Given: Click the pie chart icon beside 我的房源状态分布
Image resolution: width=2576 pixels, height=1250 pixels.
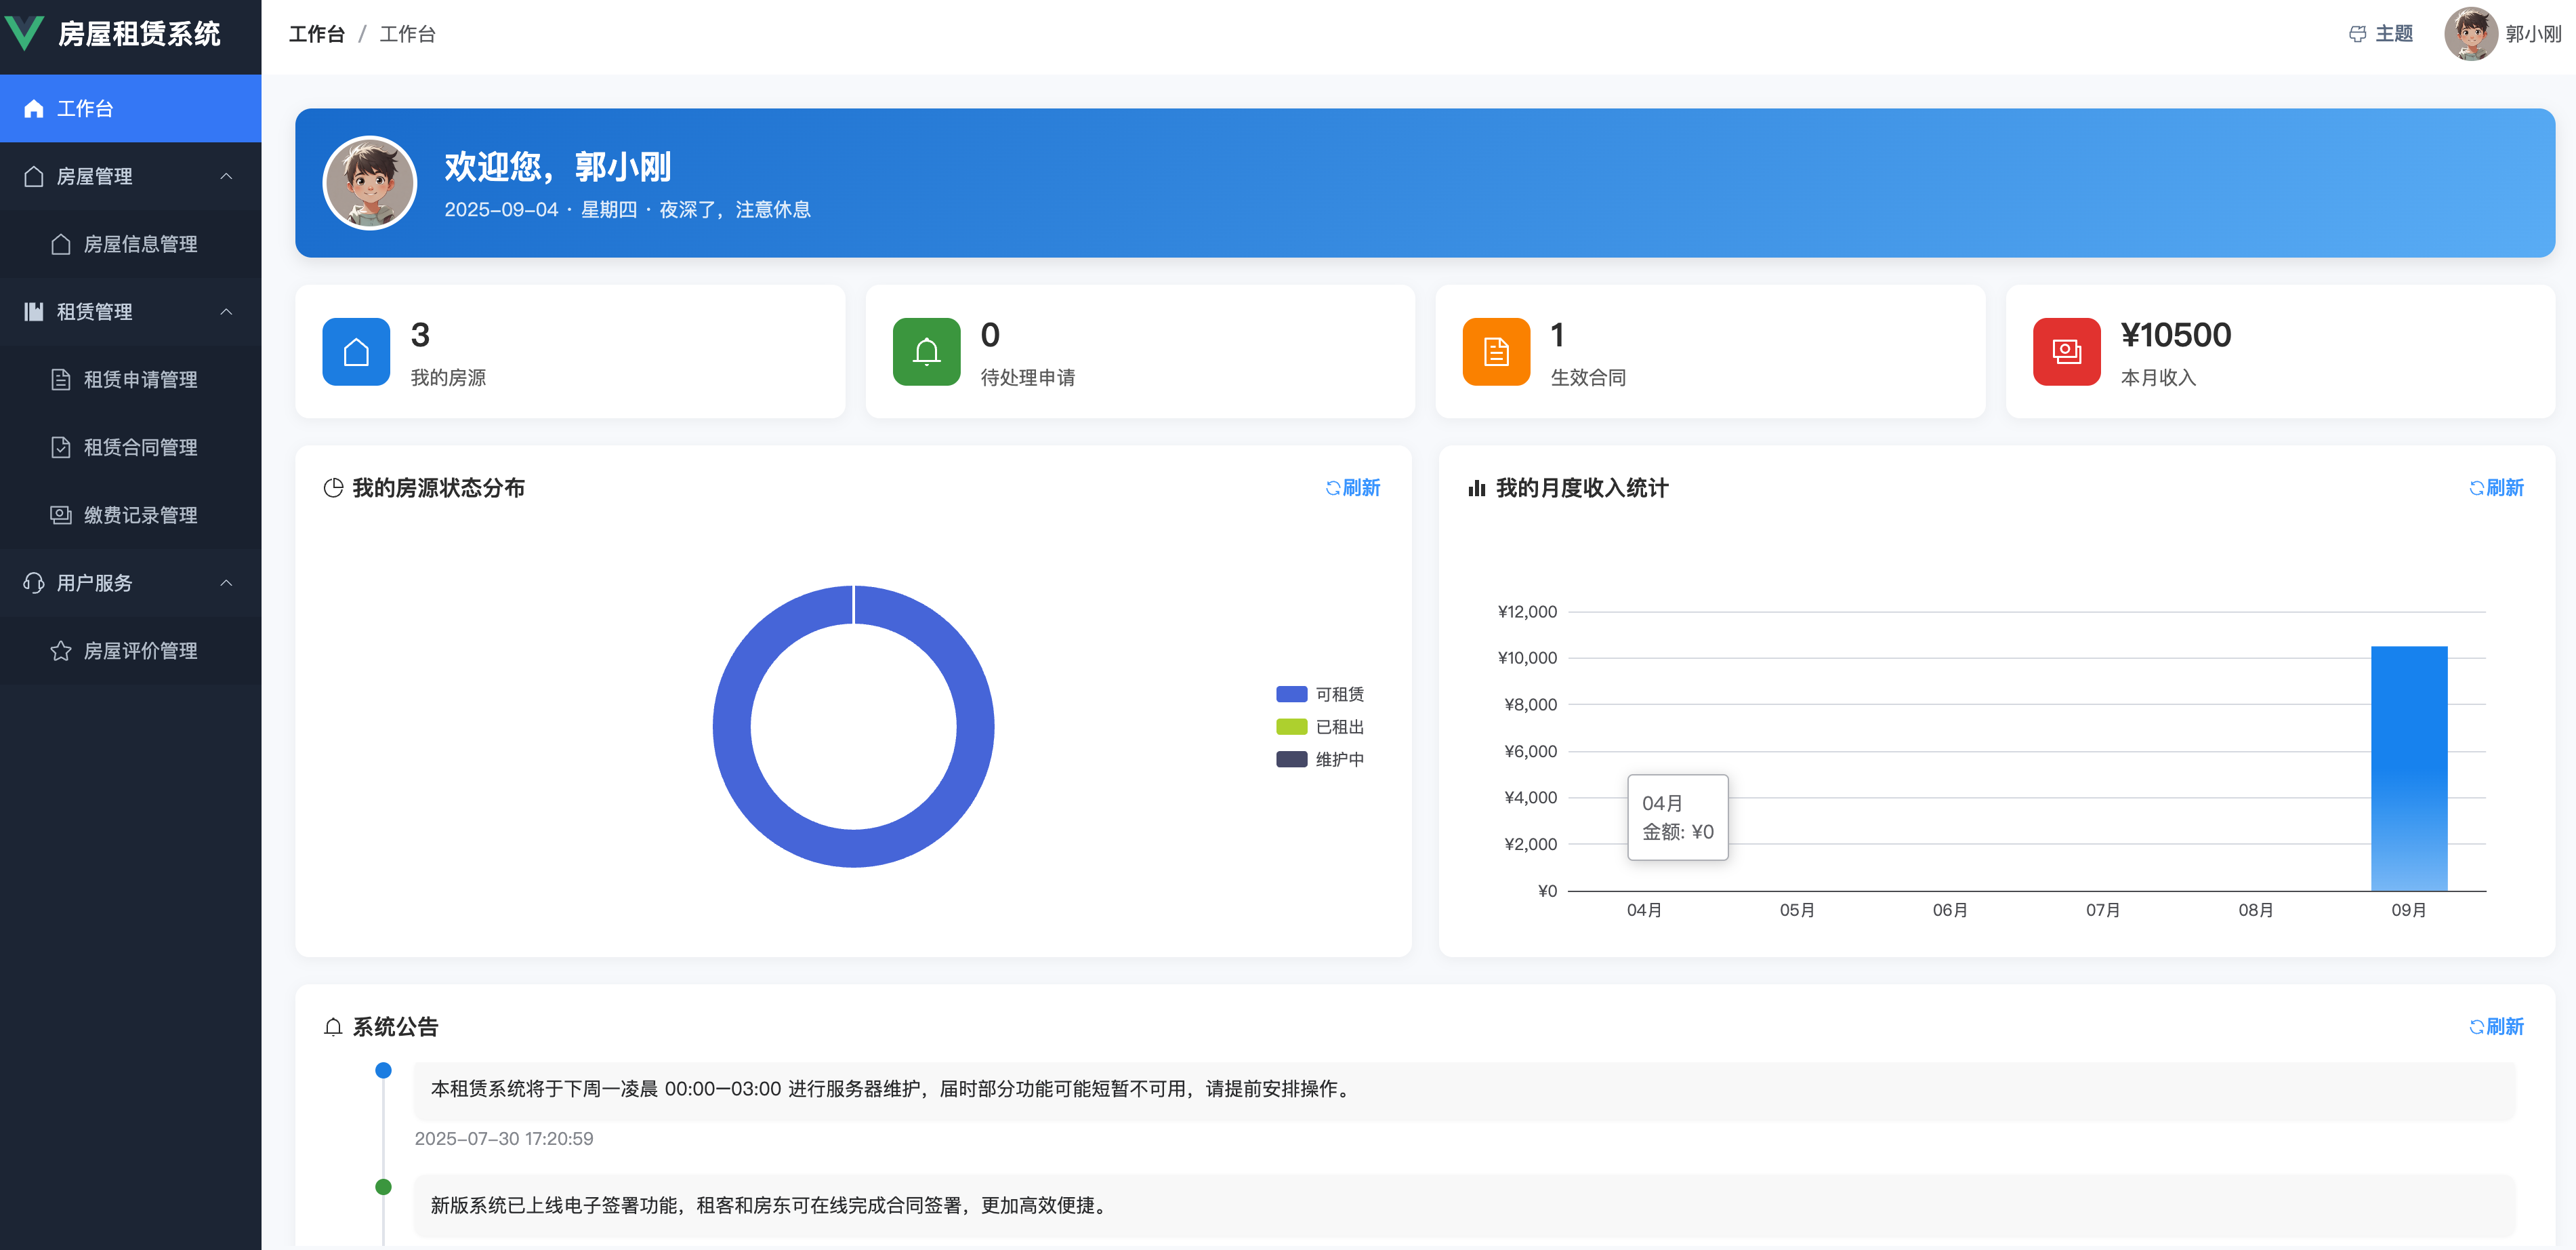Looking at the screenshot, I should [x=333, y=487].
